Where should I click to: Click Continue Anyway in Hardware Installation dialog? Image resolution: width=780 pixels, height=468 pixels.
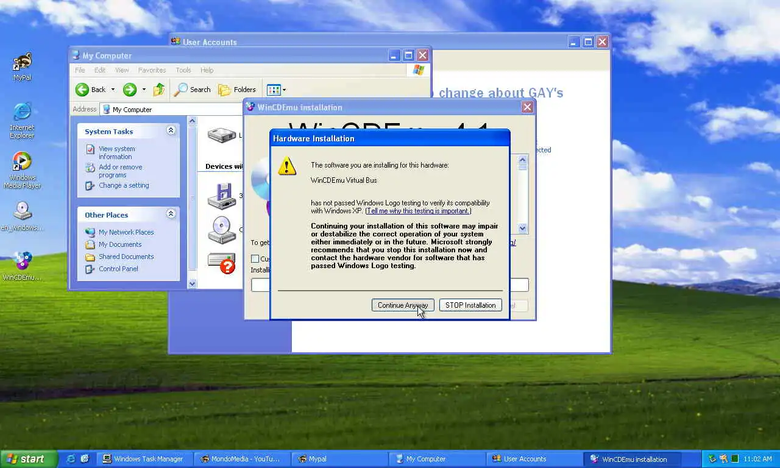[403, 305]
